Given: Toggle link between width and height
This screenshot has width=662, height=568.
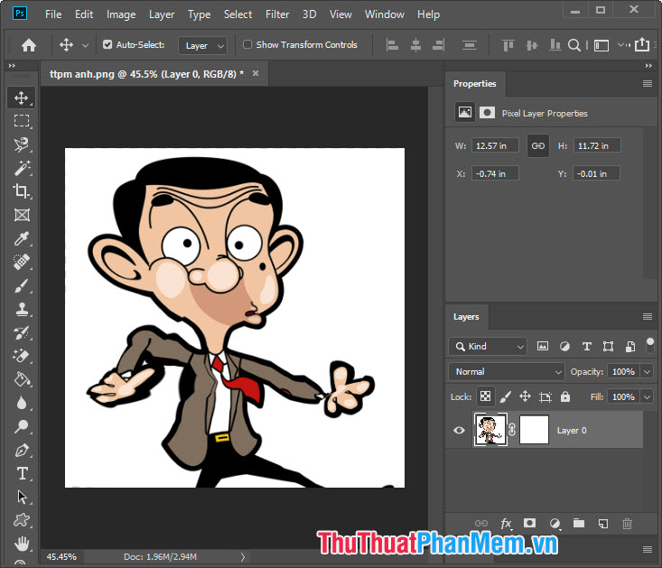Looking at the screenshot, I should click(538, 146).
